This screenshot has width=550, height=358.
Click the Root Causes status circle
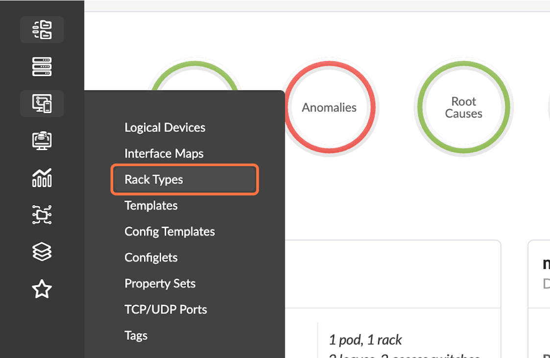click(x=463, y=107)
